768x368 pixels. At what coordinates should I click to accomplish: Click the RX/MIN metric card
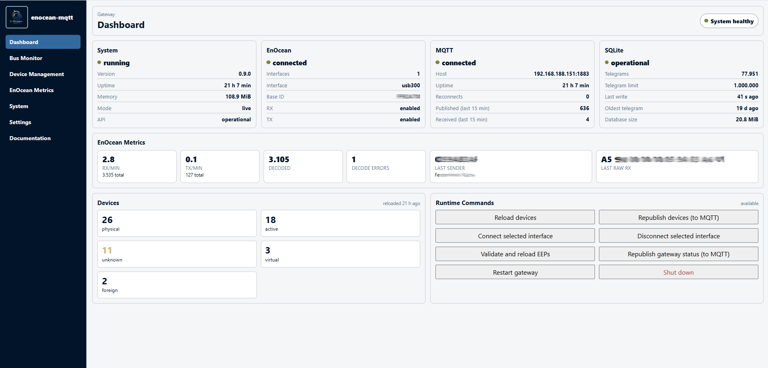(137, 167)
